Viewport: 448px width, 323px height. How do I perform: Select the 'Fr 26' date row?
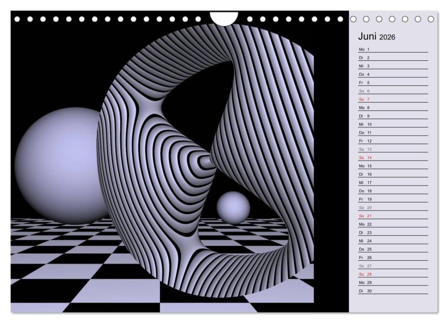(x=393, y=258)
